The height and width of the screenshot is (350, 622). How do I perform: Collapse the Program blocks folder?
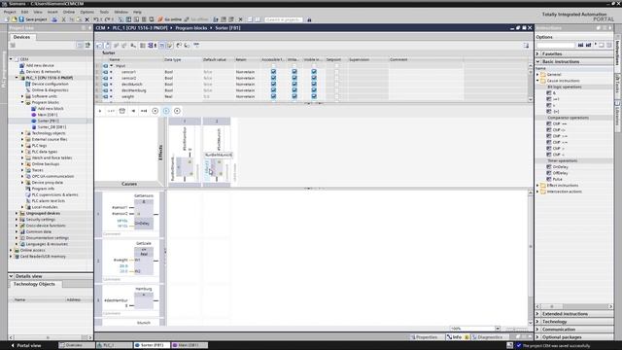(x=22, y=102)
